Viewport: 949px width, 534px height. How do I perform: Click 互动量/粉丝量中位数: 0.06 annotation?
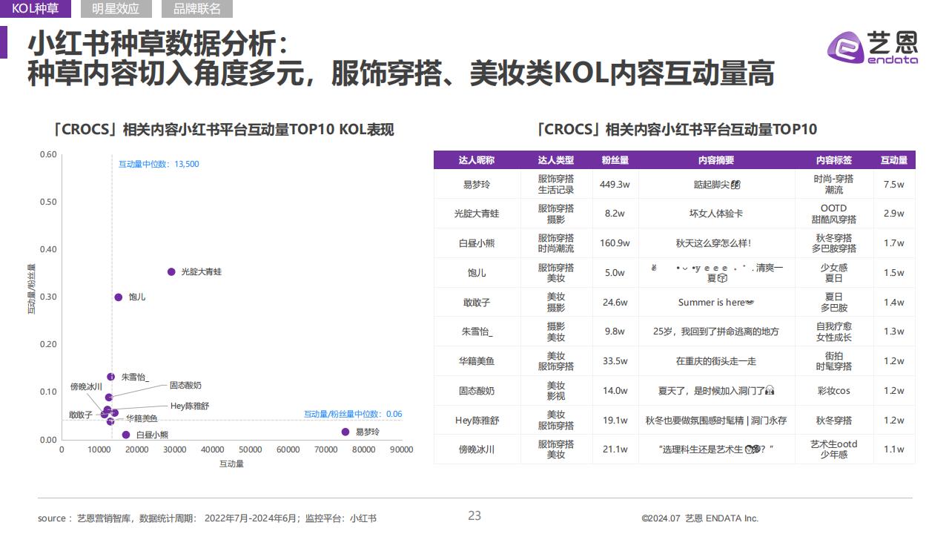pos(353,414)
